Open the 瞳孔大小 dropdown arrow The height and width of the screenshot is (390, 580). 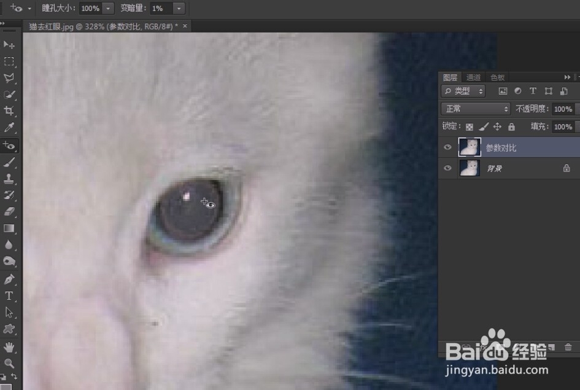point(108,8)
